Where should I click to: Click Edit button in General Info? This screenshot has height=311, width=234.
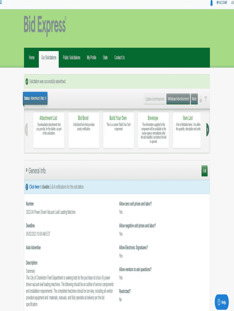(205, 171)
